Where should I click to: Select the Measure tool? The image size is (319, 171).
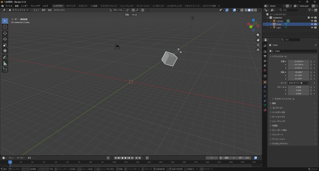pyautogui.click(x=5, y=63)
